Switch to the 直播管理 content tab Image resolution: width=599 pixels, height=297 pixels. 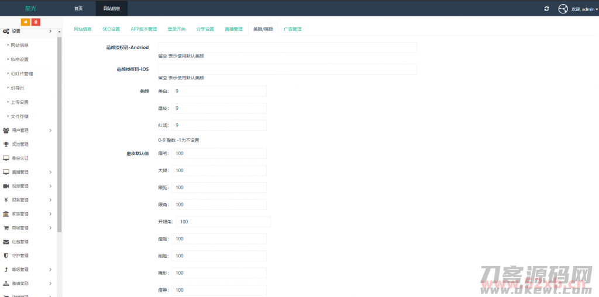(x=234, y=29)
